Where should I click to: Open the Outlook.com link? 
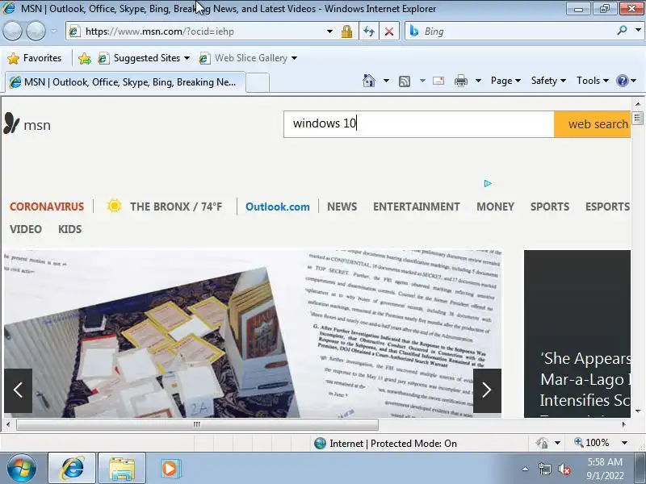pos(278,207)
